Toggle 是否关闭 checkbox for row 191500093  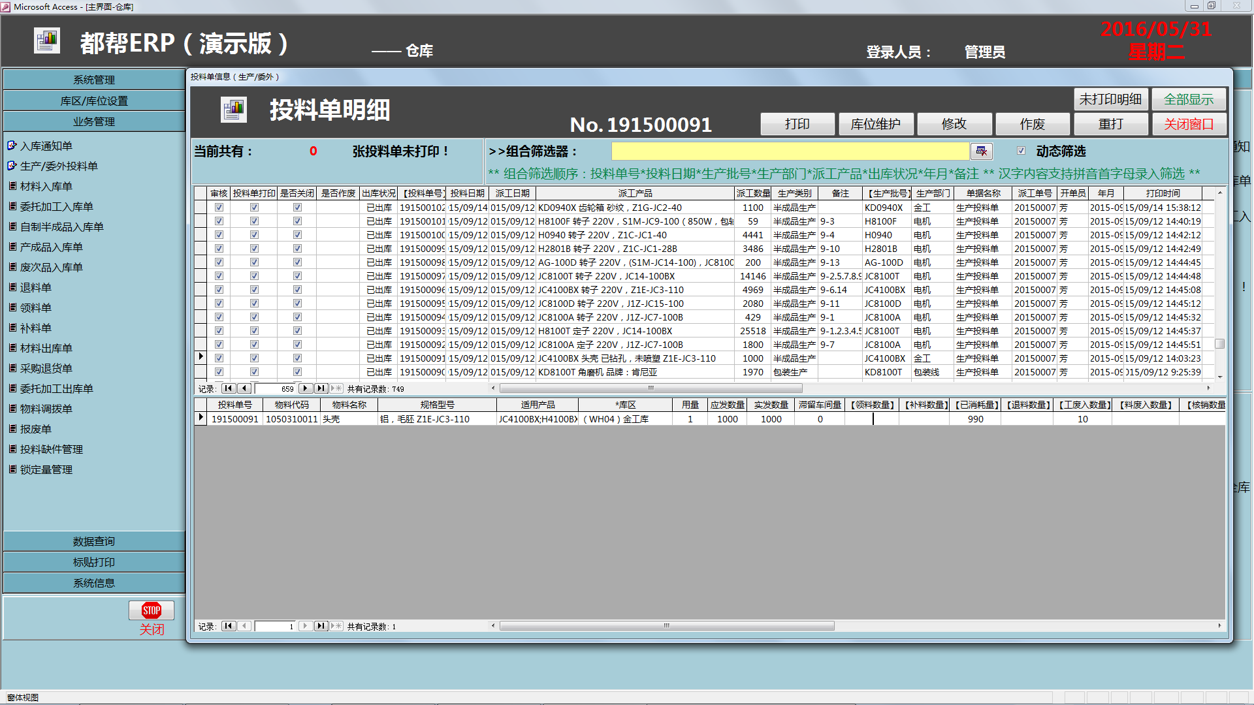(297, 331)
